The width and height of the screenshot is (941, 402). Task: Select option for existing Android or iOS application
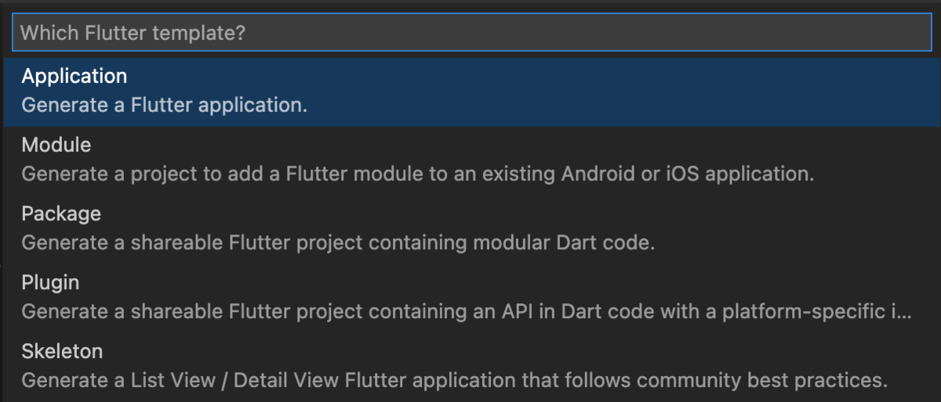(417, 174)
